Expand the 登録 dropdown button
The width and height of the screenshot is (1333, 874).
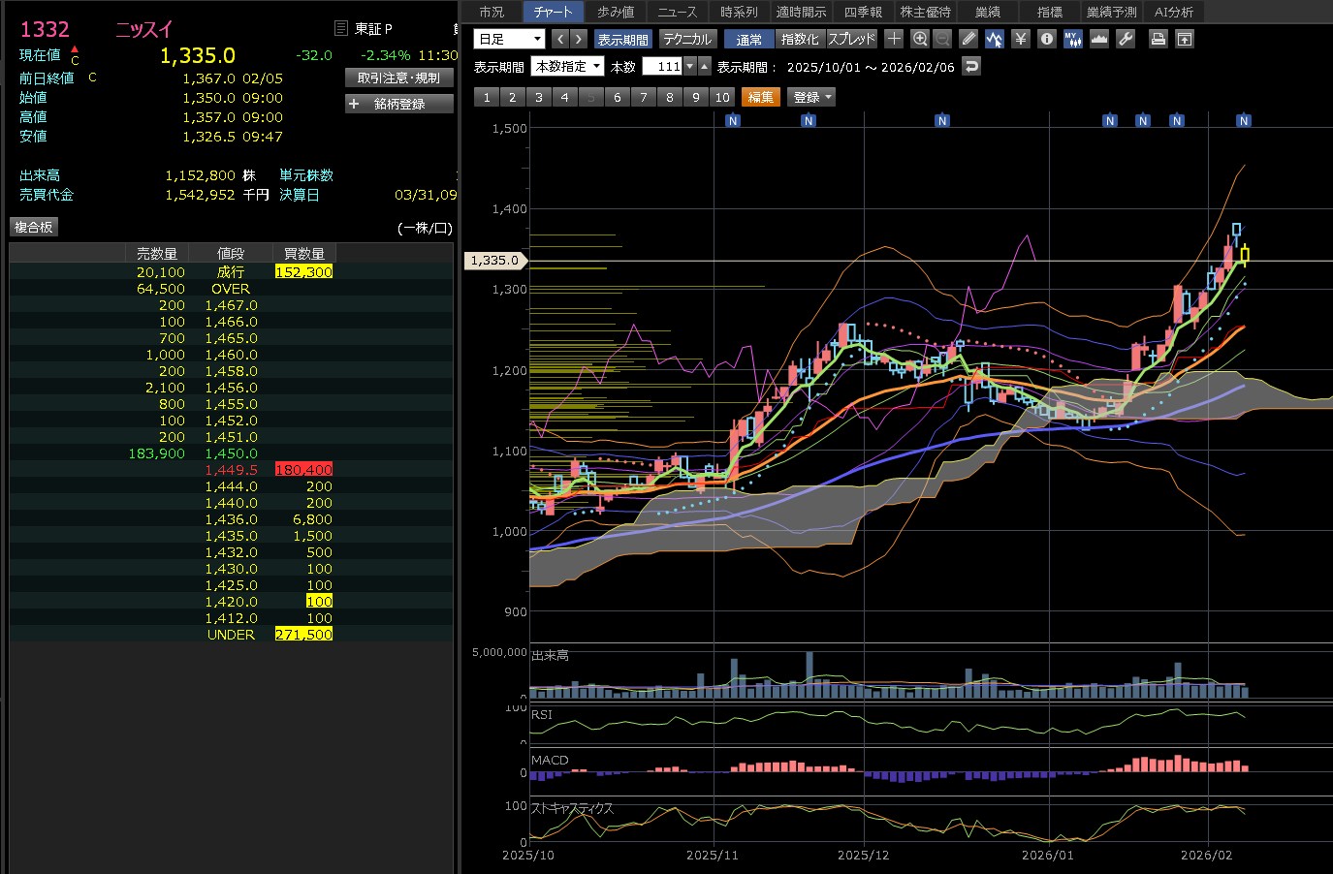click(x=811, y=97)
